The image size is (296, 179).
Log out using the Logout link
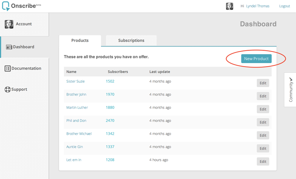point(285,6)
